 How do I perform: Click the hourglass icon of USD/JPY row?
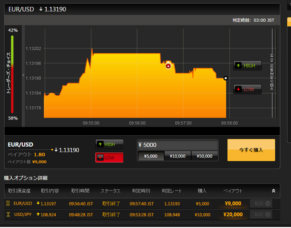click(x=8, y=215)
